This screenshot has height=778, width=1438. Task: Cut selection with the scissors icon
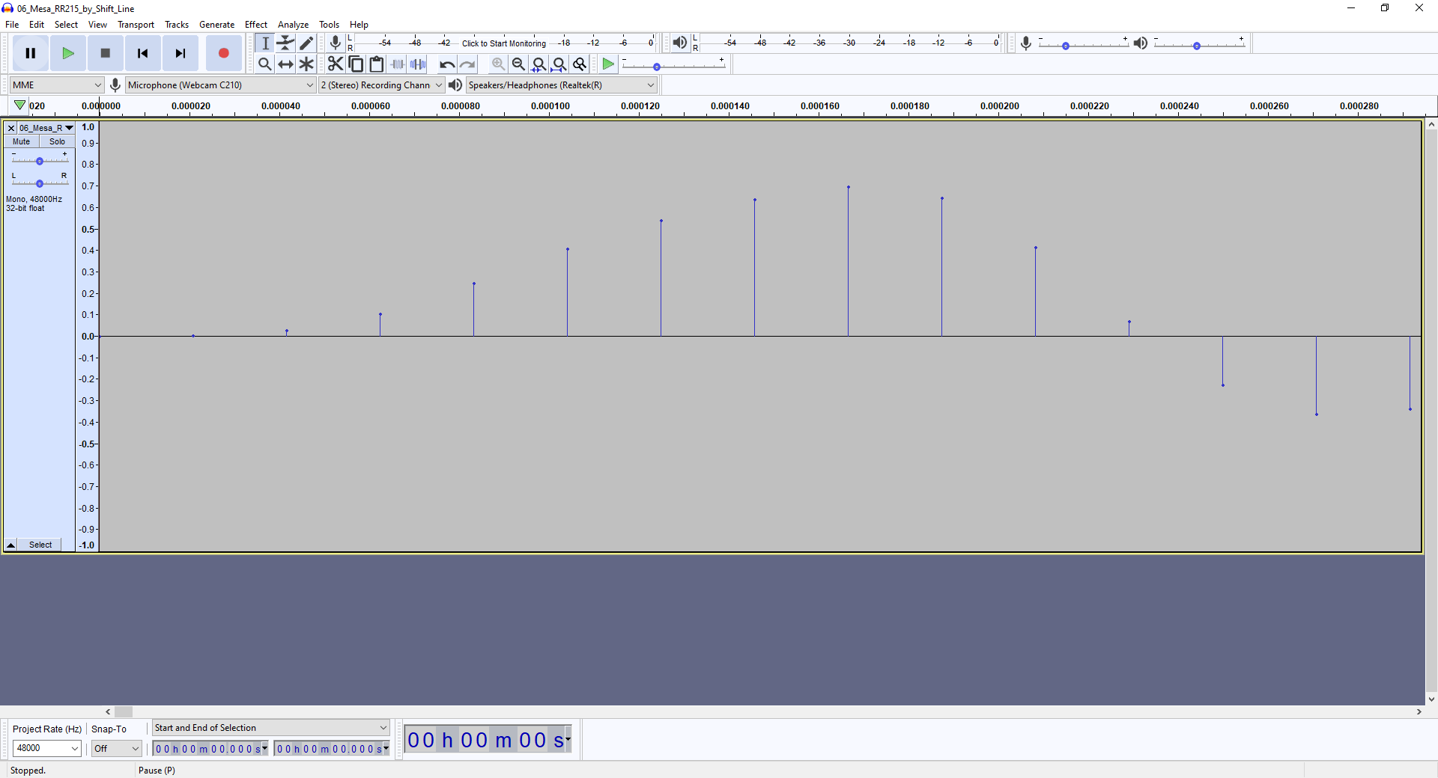coord(336,64)
